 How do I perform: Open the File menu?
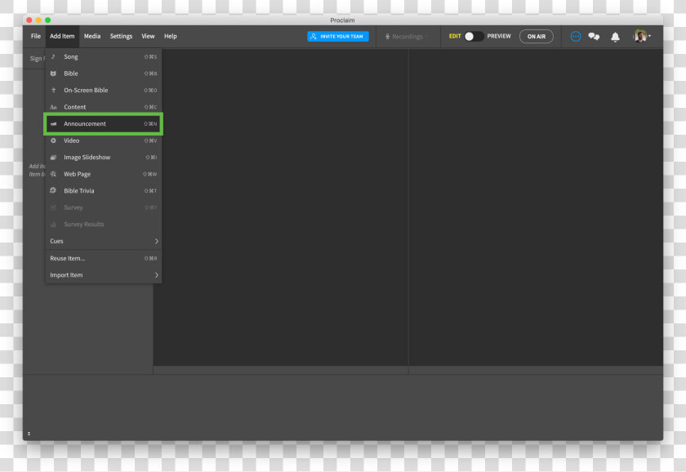coord(36,36)
